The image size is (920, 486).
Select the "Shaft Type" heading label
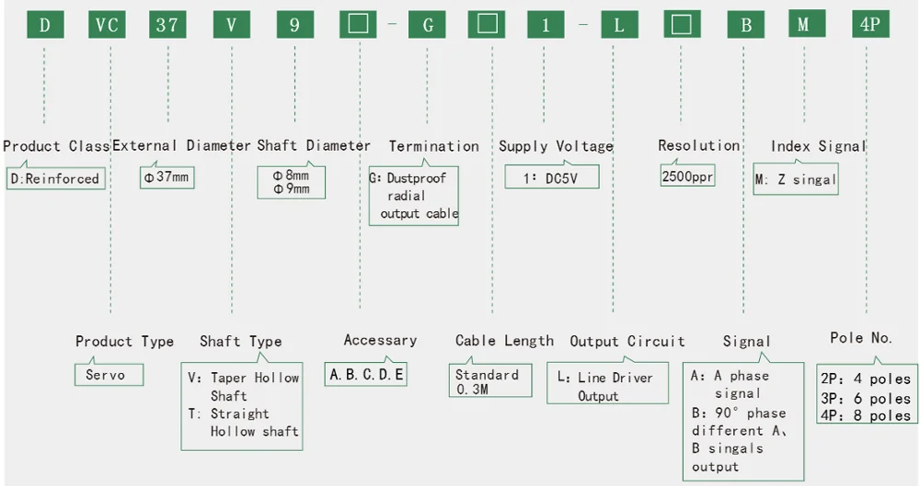point(240,342)
